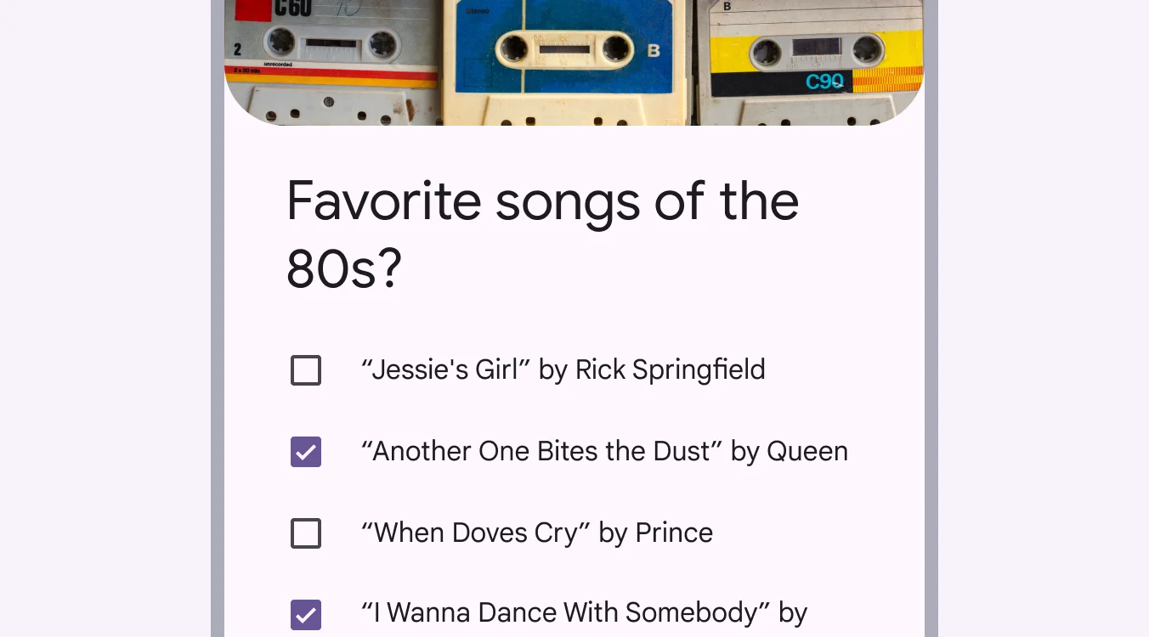The height and width of the screenshot is (637, 1149).
Task: Check the "When Doves Cry" by Prince checkbox
Action: tap(306, 533)
